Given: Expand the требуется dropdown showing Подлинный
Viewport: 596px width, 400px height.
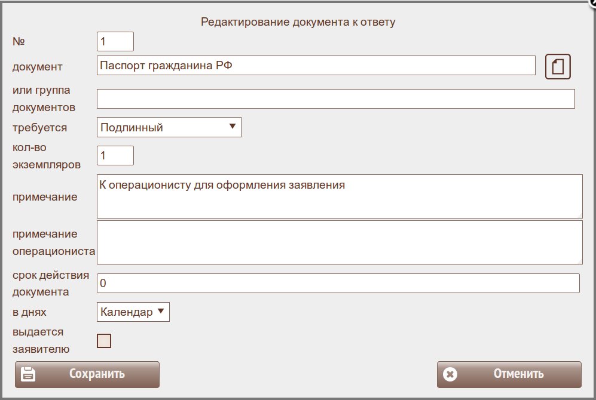Looking at the screenshot, I should click(x=169, y=127).
